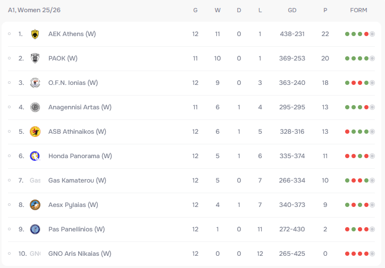This screenshot has height=268, width=385.
Task: Click the Honda Panorama blue logo
Action: pos(35,156)
